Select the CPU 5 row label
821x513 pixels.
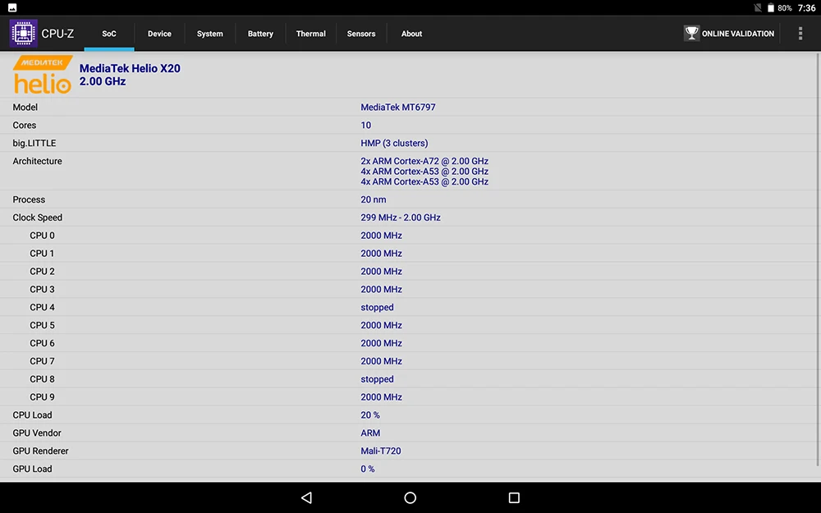[42, 325]
